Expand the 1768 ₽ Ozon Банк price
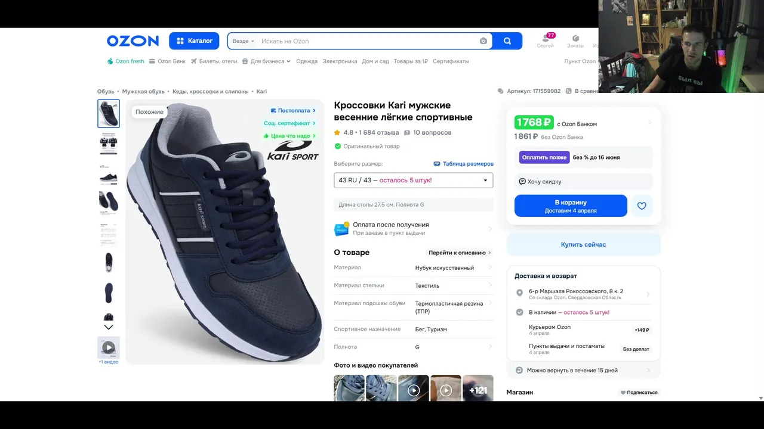 tap(583, 122)
